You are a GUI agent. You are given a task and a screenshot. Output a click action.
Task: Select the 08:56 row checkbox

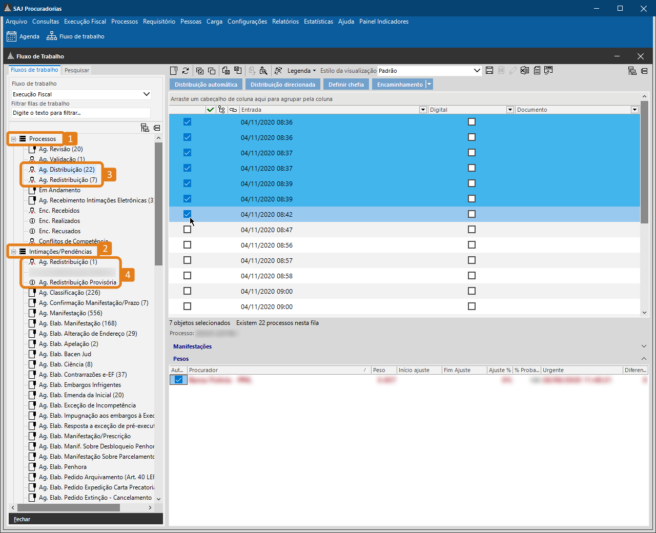(x=187, y=245)
